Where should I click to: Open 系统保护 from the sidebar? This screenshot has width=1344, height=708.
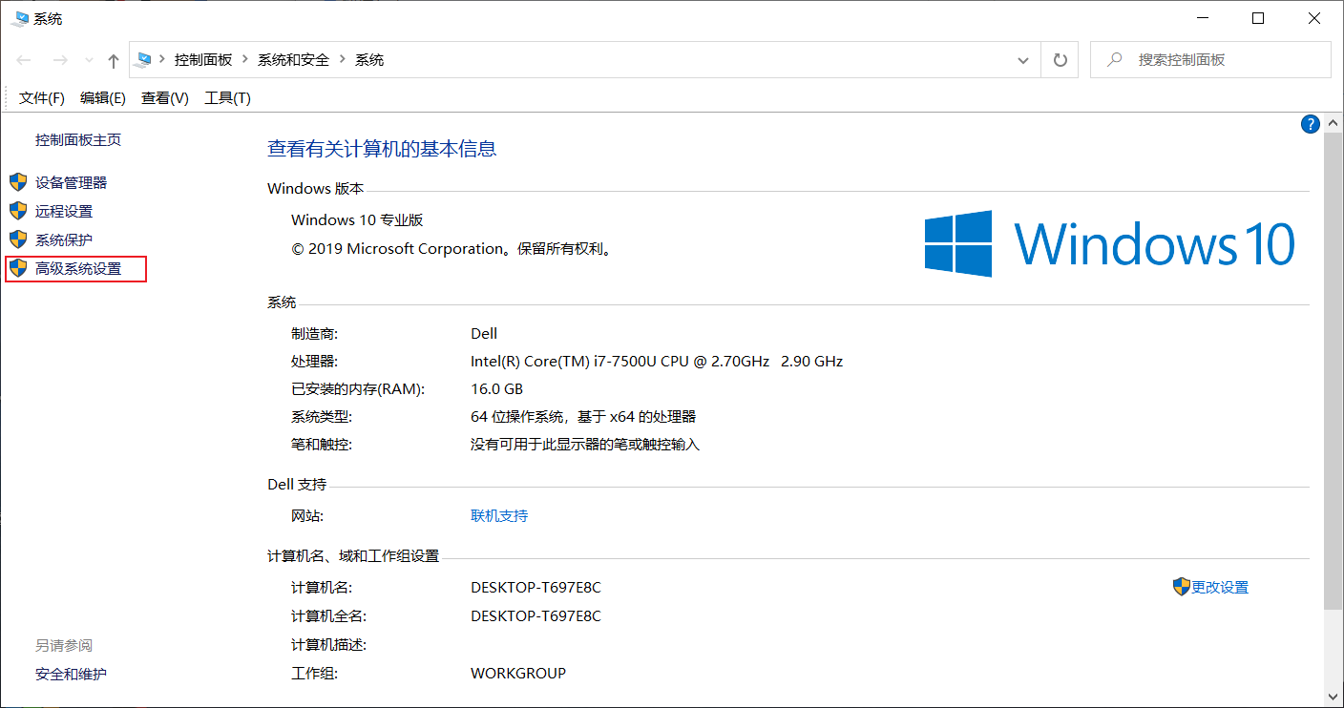pyautogui.click(x=64, y=239)
